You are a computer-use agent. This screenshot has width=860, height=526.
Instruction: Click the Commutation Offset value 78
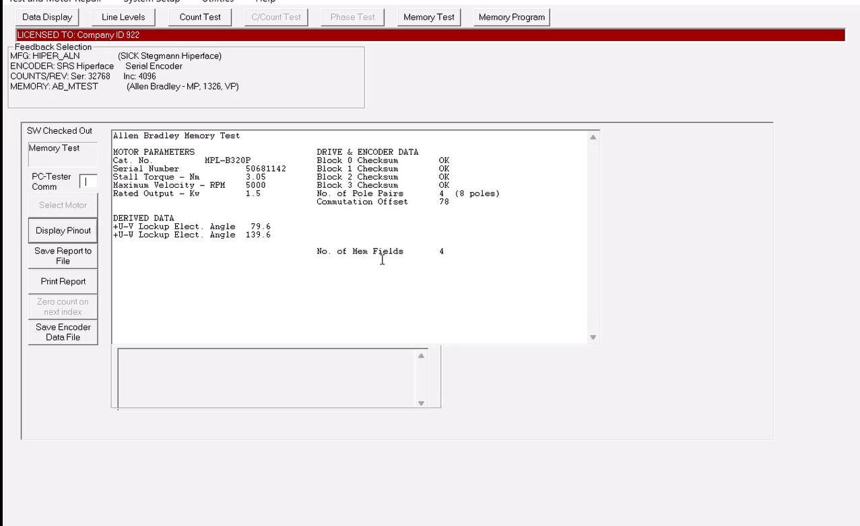click(x=444, y=202)
